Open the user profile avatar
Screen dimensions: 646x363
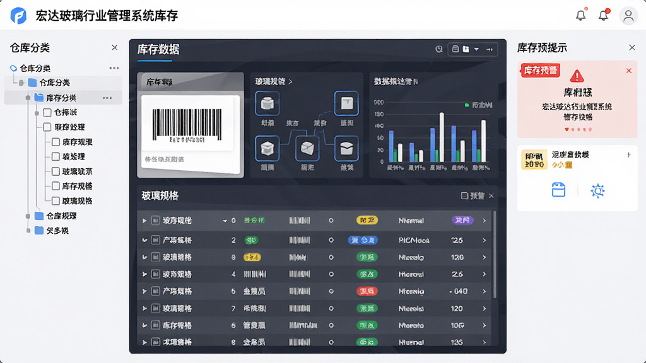(628, 16)
